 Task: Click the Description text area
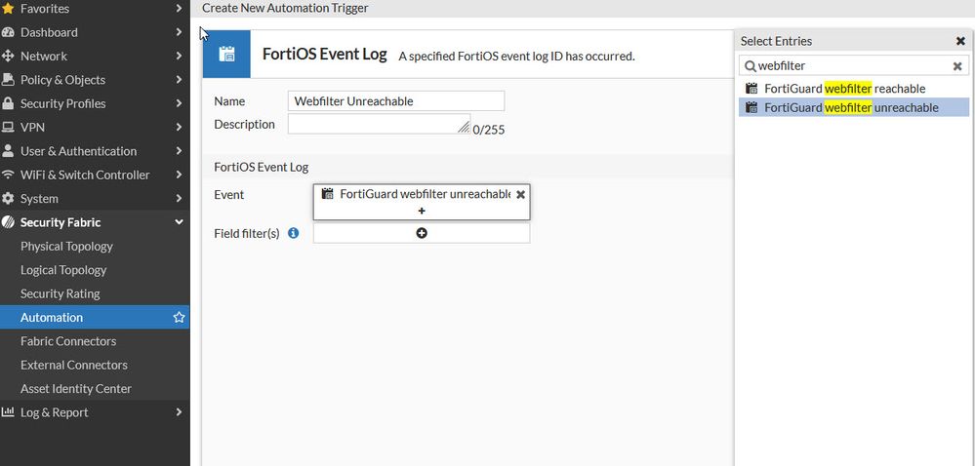(x=379, y=125)
